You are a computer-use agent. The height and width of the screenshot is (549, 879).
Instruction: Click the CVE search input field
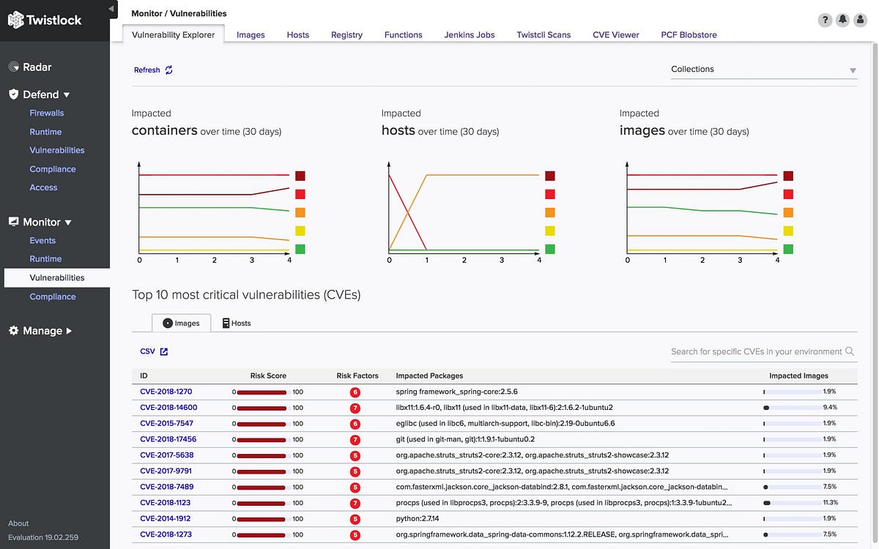click(754, 351)
